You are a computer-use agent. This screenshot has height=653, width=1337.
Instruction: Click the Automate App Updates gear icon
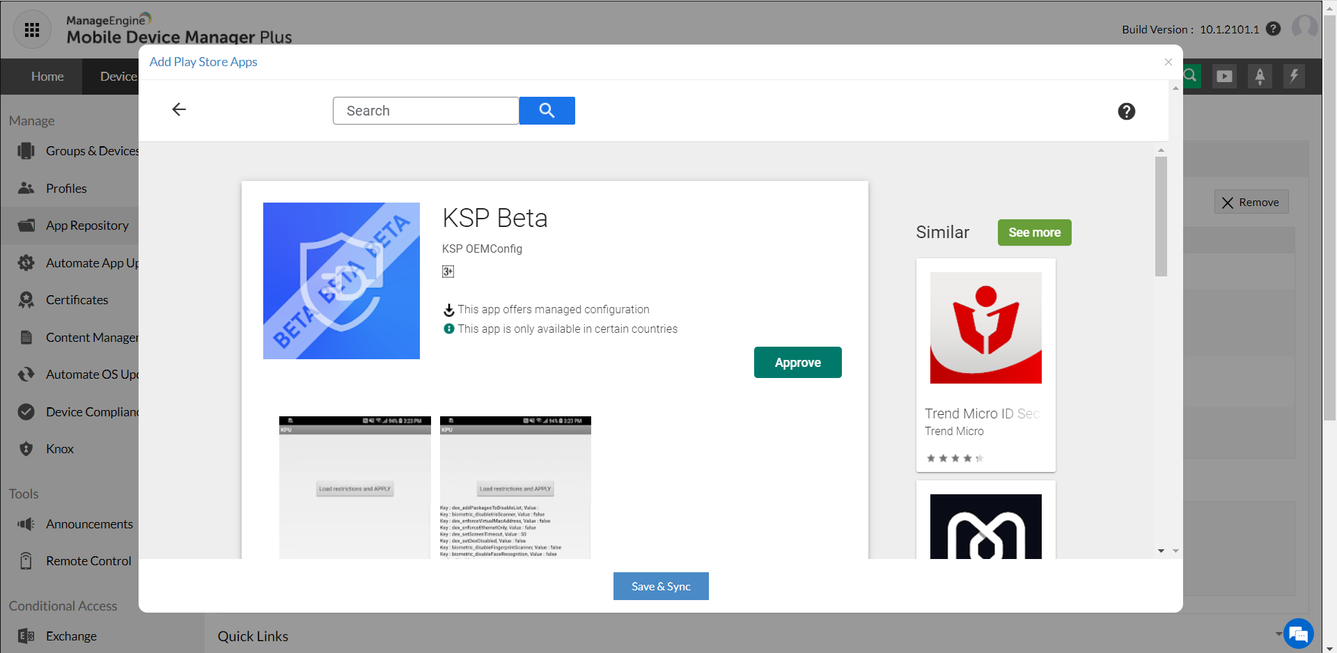[x=26, y=262]
